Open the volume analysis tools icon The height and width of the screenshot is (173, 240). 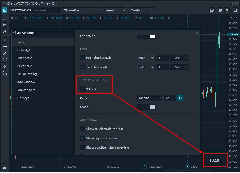click(x=212, y=10)
